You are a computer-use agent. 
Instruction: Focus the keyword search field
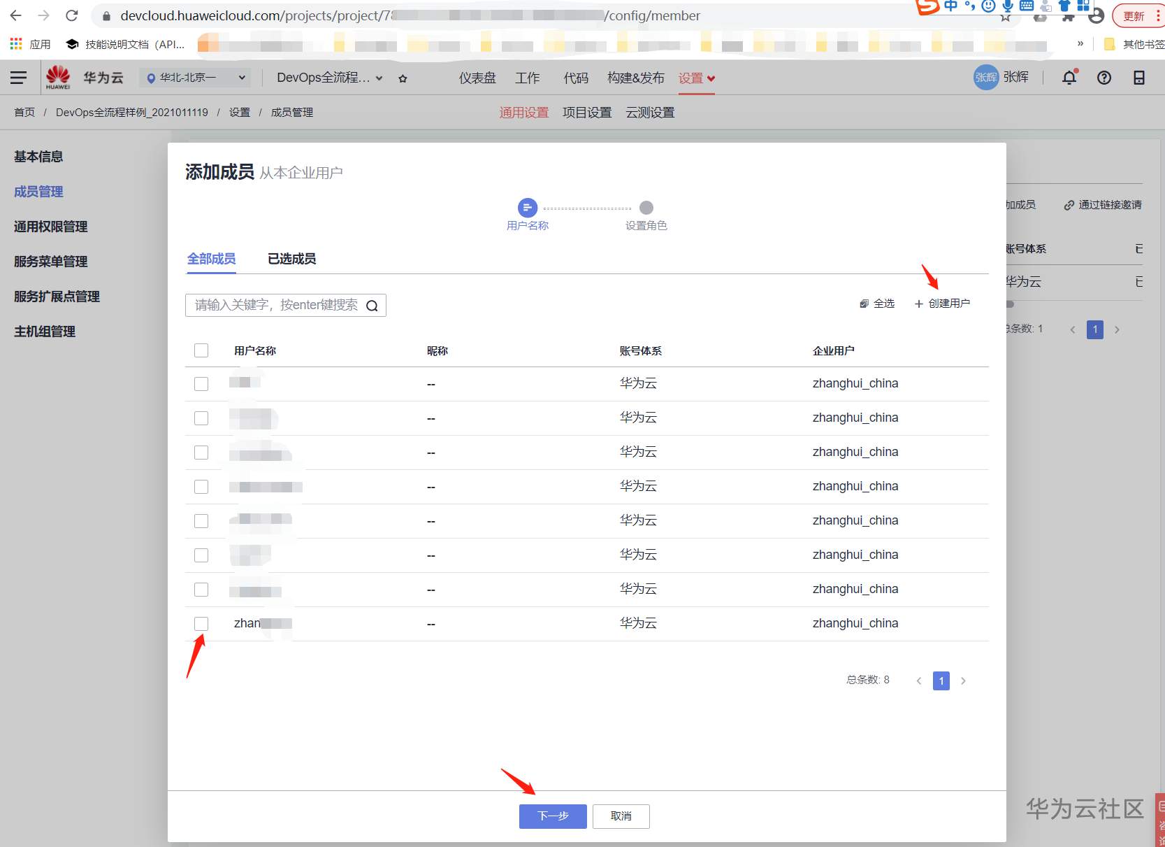pos(286,305)
